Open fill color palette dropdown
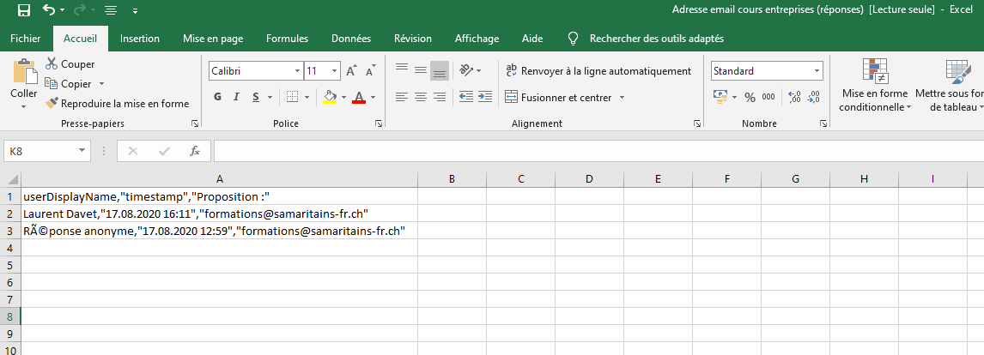Image resolution: width=984 pixels, height=355 pixels. click(344, 97)
